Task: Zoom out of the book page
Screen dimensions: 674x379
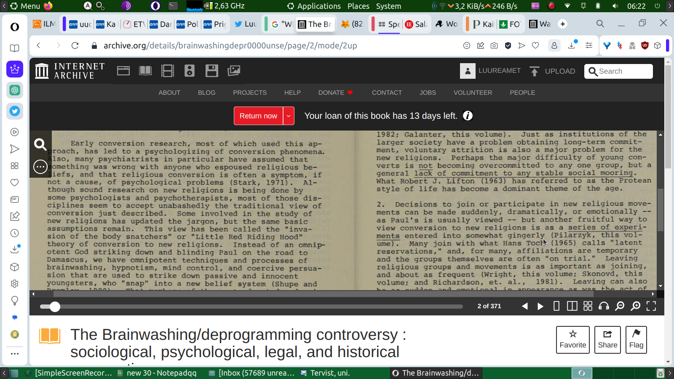Action: click(x=620, y=306)
